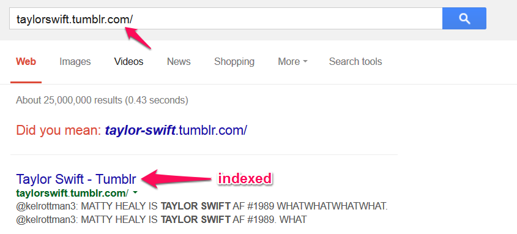Click the About 25,000,000 results text
Viewport: 517px width, 234px height.
click(102, 100)
